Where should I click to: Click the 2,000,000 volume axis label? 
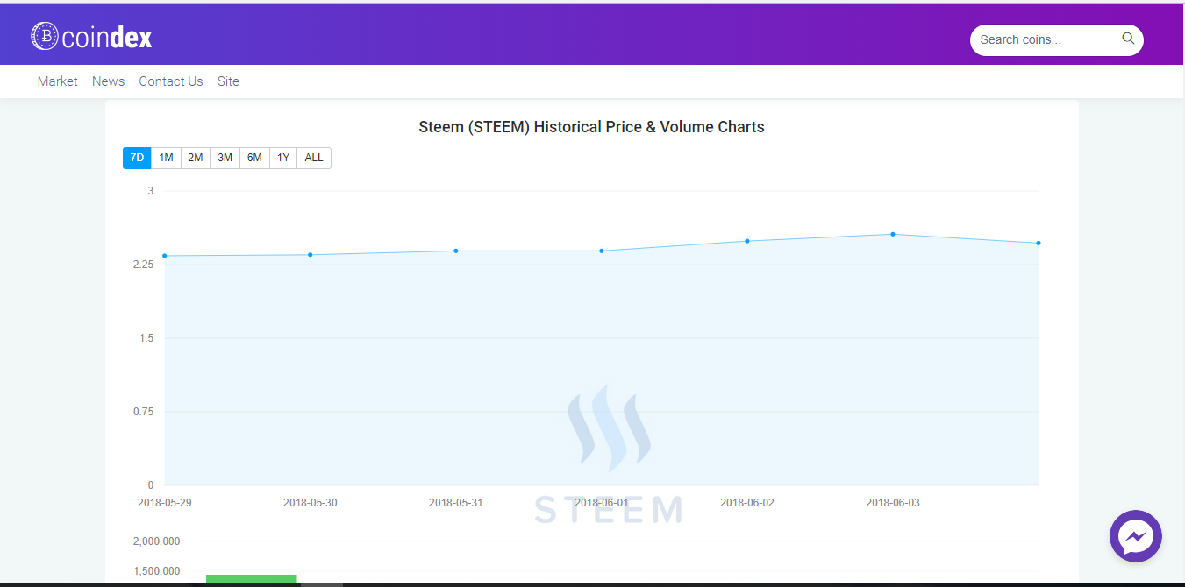[157, 541]
